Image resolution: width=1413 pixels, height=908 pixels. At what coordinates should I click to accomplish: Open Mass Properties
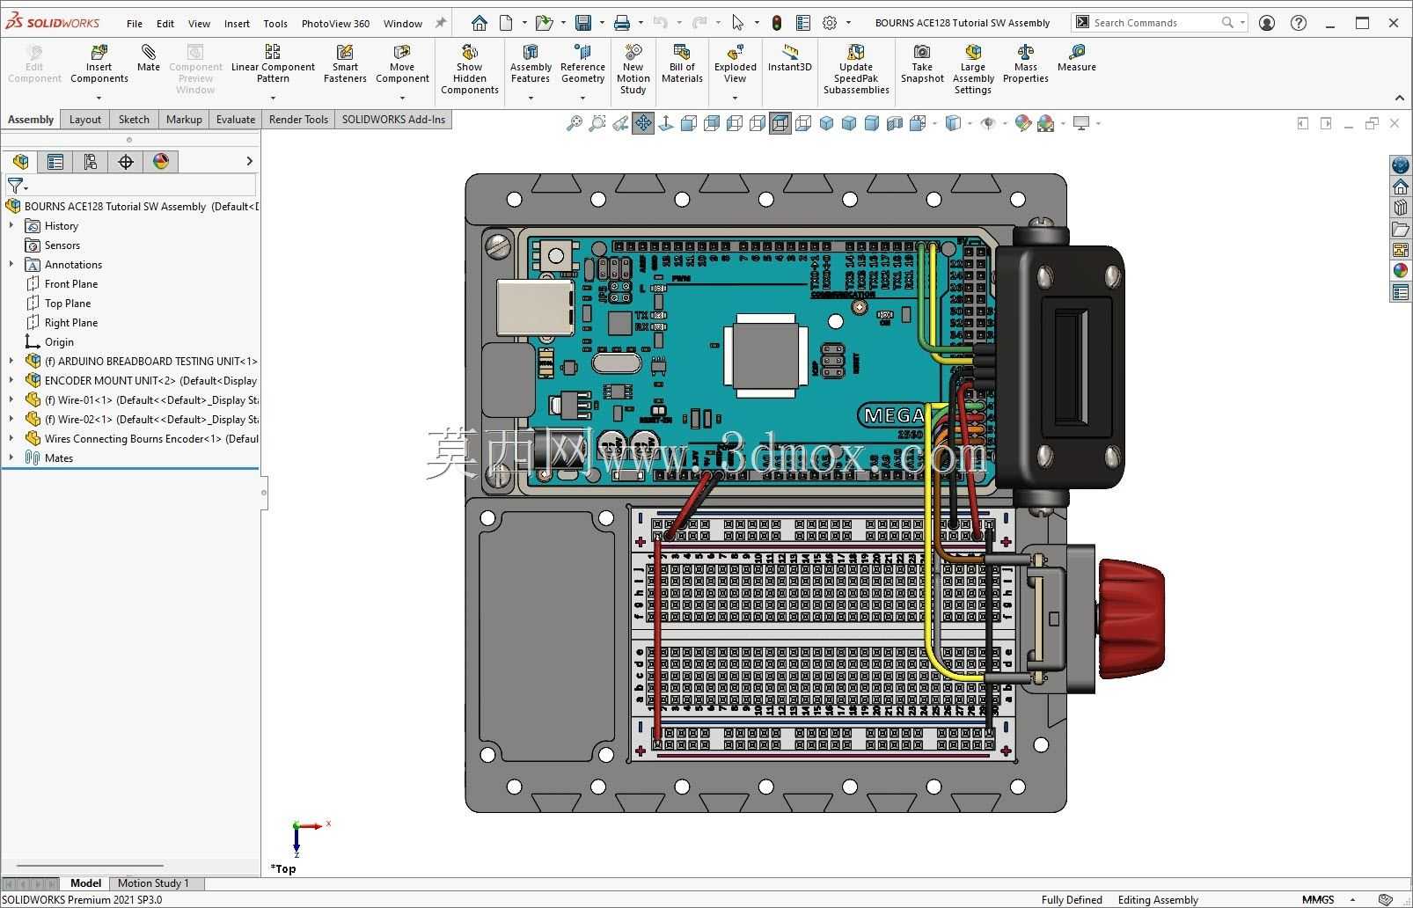pos(1026,63)
